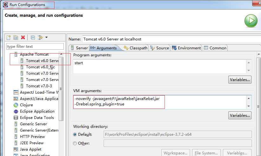The image size is (261, 156).
Task: Click the Java Applet icon
Action: 16,149
